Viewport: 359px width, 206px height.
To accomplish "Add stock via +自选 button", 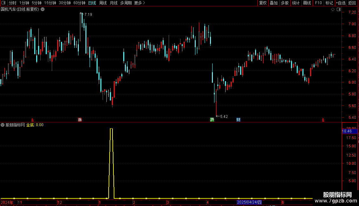I will click(341, 3).
